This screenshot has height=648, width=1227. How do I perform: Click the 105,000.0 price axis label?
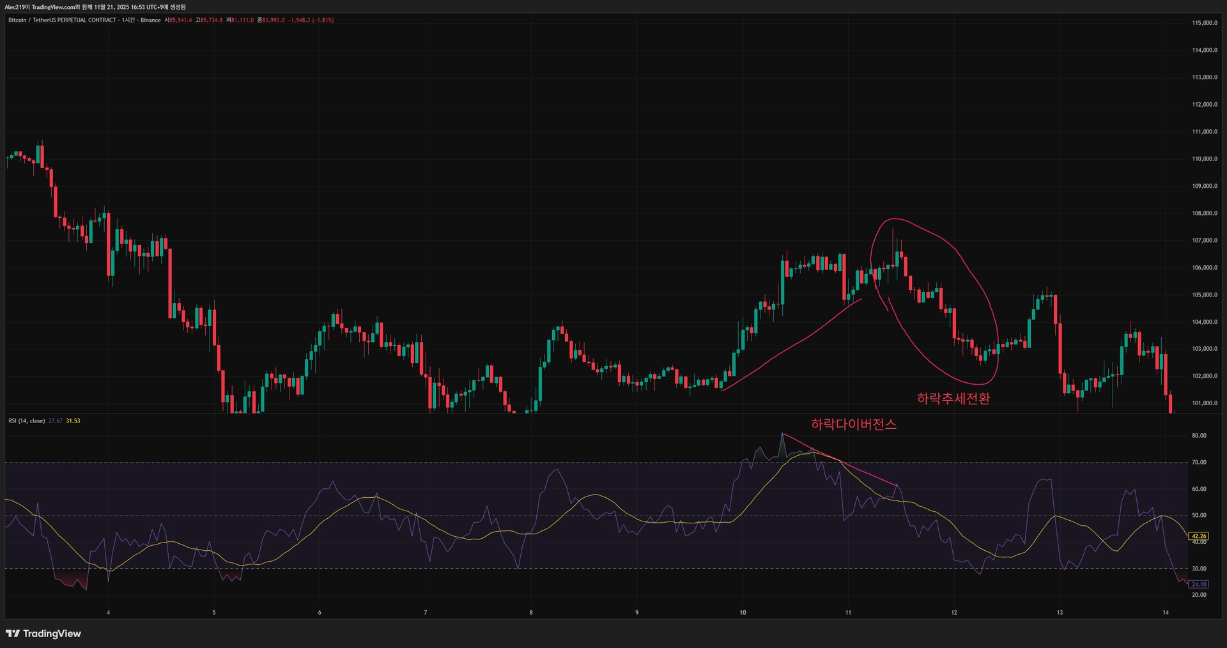pos(1205,295)
